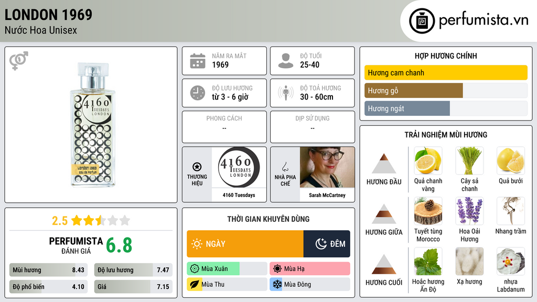Click the Hương cuối pyramid icon
Image resolution: width=537 pixels, height=302 pixels.
click(x=384, y=264)
